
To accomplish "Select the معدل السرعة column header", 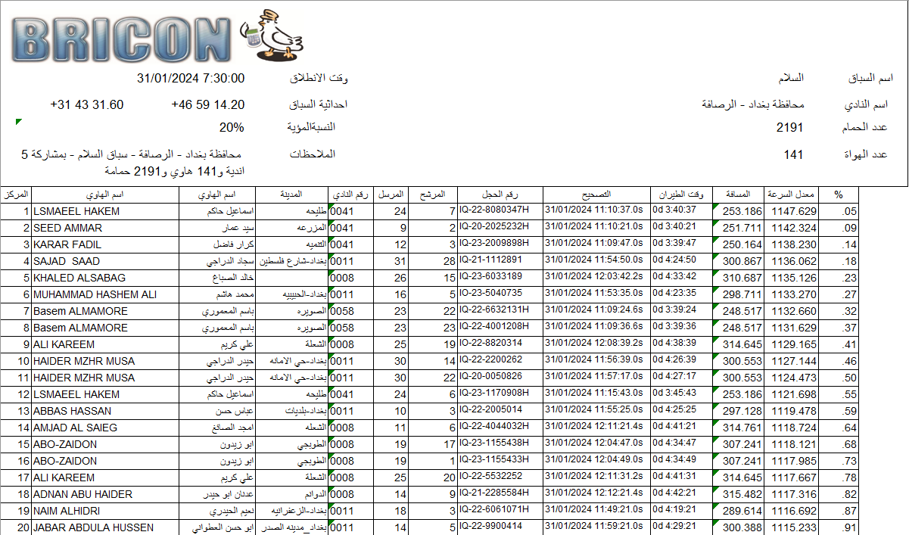I will [794, 194].
